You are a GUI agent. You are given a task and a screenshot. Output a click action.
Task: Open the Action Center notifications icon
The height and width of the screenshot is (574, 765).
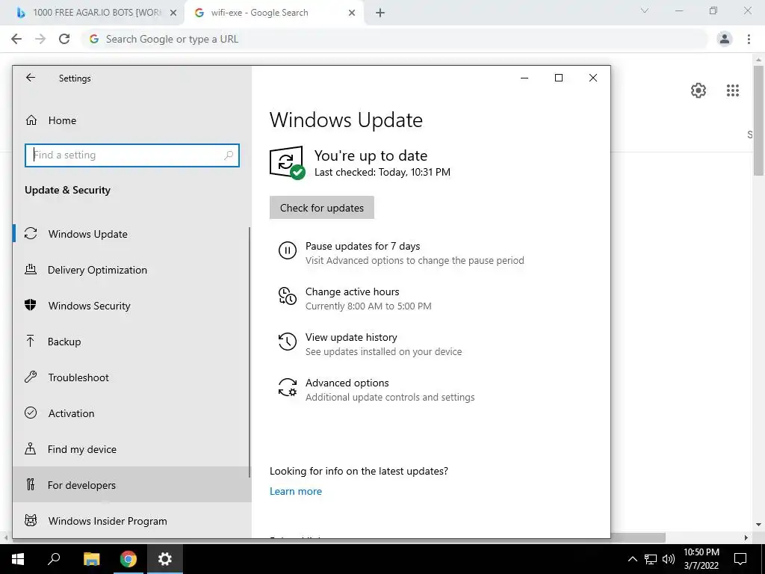[740, 559]
